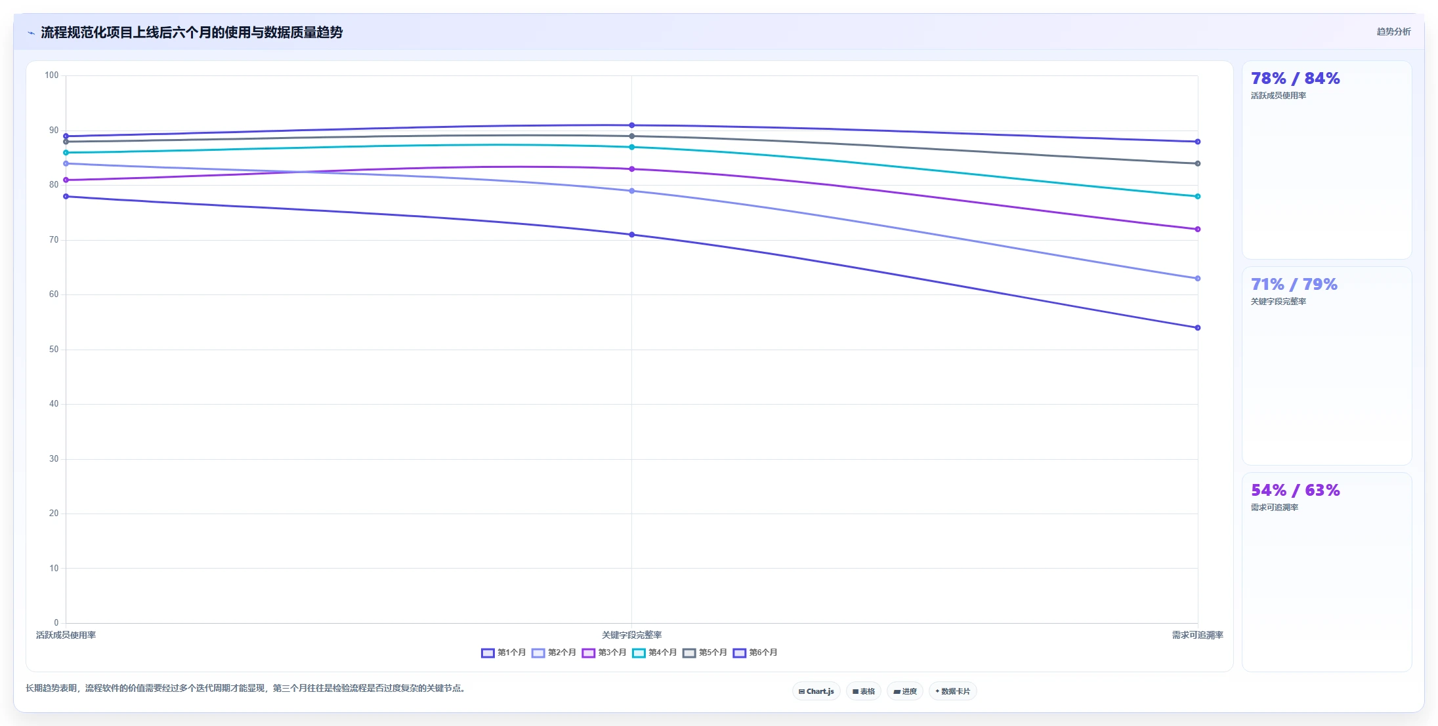The height and width of the screenshot is (726, 1438).
Task: Pick the 第5个月 point at 活跃成员使用率 (88)
Action: coord(66,142)
